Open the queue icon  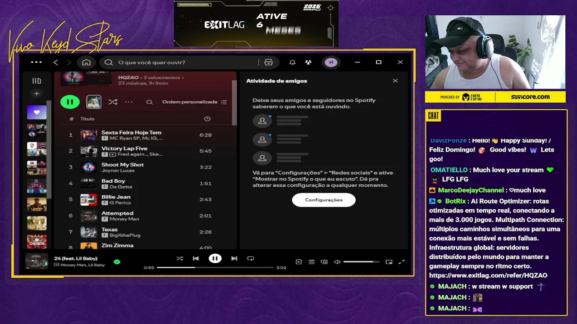311,262
